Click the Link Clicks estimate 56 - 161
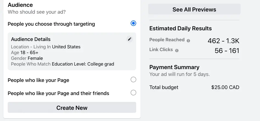 pyautogui.click(x=227, y=51)
